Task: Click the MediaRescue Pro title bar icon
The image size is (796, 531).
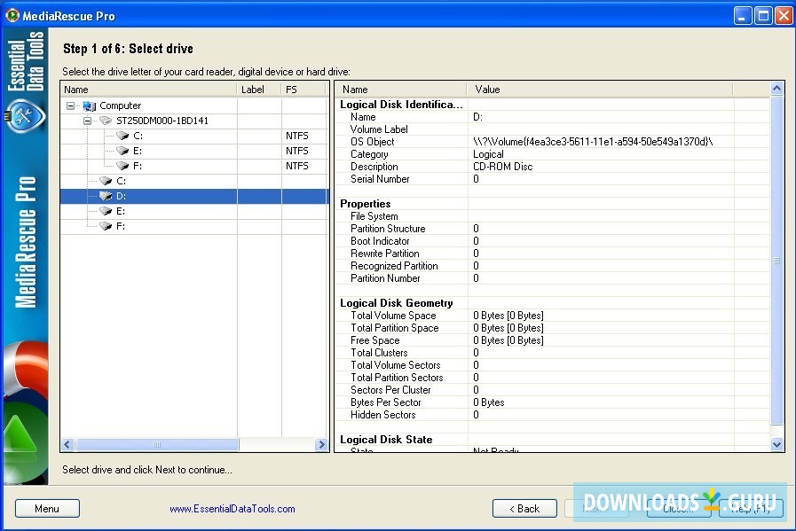Action: tap(12, 15)
